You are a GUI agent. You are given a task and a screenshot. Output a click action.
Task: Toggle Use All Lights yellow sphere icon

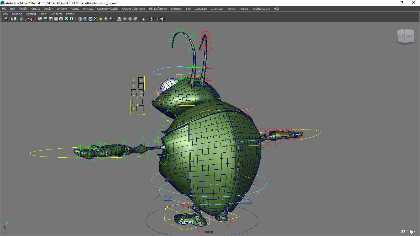point(101,19)
